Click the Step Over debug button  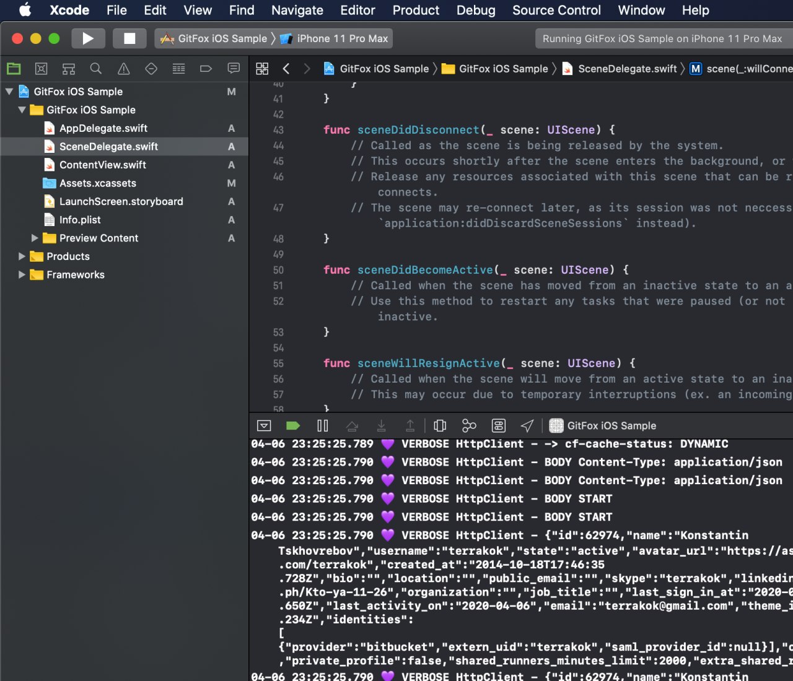click(352, 426)
